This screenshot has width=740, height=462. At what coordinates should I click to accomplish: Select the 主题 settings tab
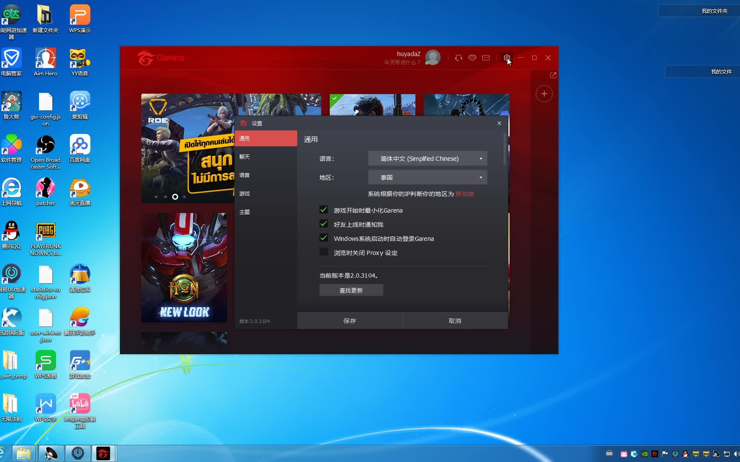266,212
